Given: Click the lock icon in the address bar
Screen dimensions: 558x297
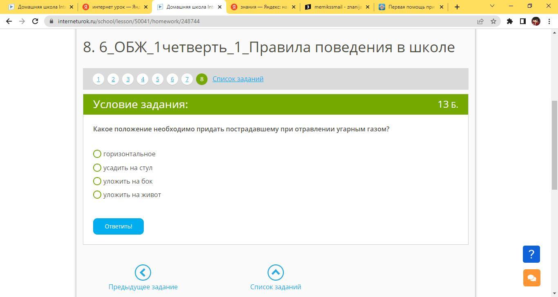Looking at the screenshot, I should point(51,21).
